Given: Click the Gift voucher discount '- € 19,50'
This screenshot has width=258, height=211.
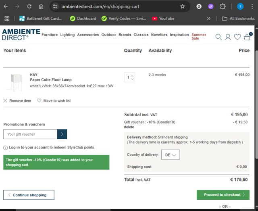Looking at the screenshot, I should [x=240, y=122].
